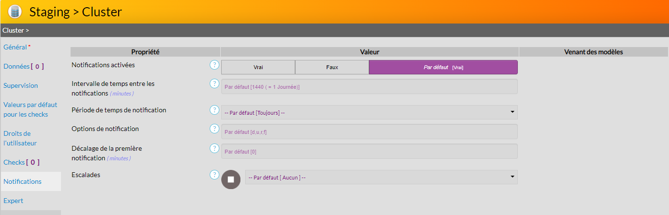This screenshot has height=215, width=669.
Task: Expand the notification time period dropdown
Action: point(369,113)
